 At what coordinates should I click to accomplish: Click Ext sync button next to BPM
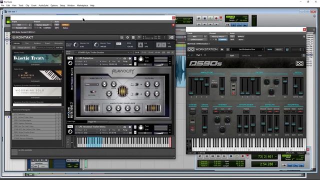(x=118, y=43)
